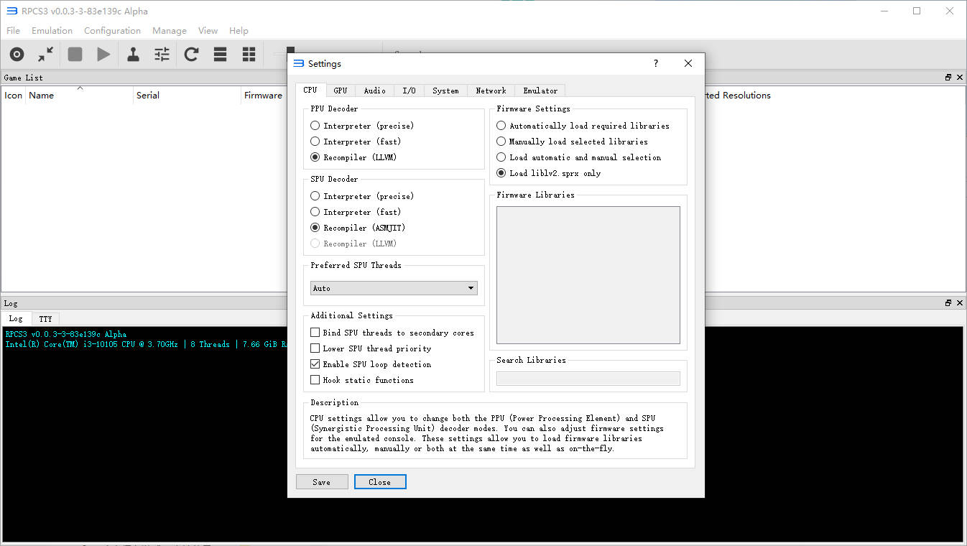Open the Help menu

239,31
